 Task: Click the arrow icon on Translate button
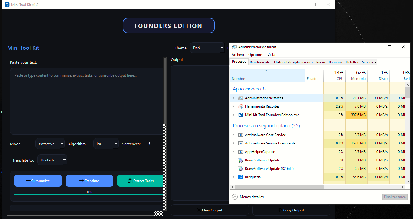tap(82, 181)
